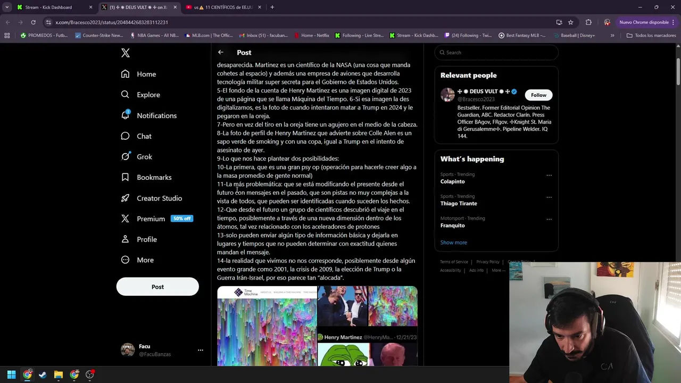Open a new browser tab
681x383 pixels.
(x=272, y=7)
